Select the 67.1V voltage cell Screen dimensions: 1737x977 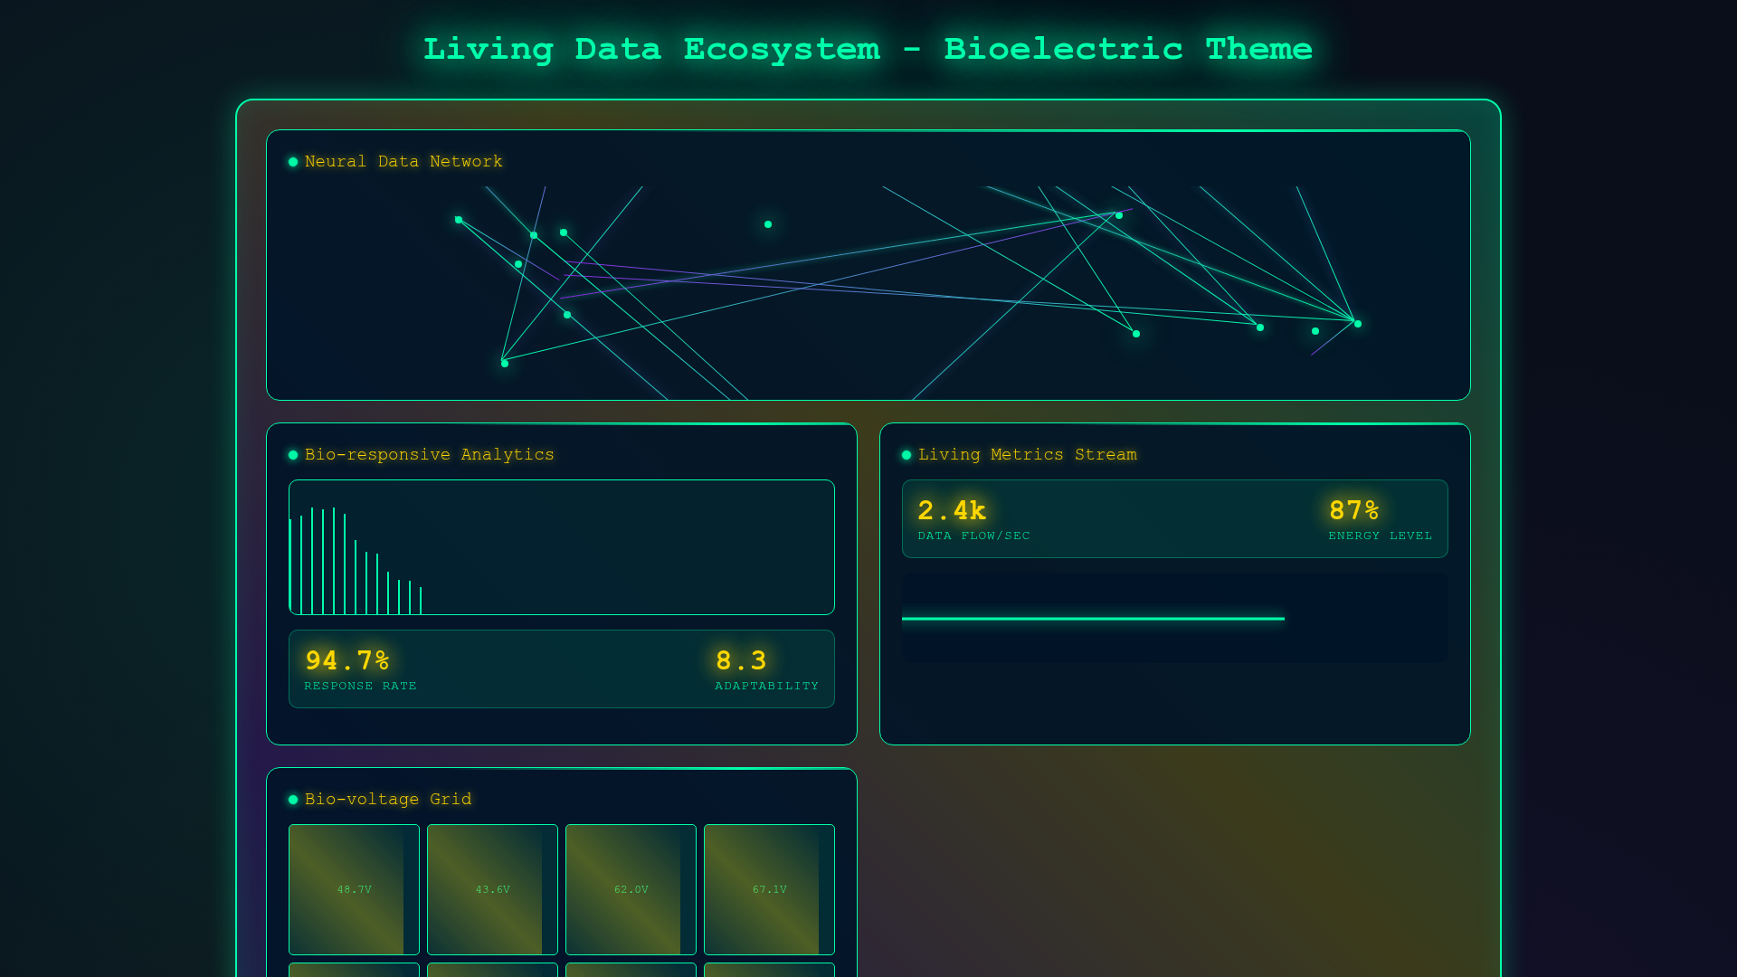click(769, 889)
